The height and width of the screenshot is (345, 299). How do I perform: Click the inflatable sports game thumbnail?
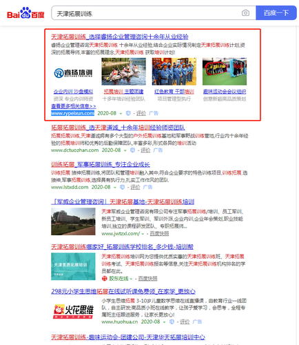(x=225, y=72)
